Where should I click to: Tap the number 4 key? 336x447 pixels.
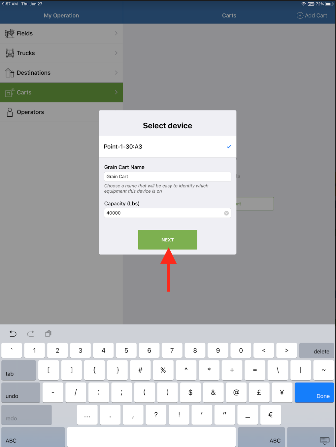(103, 350)
